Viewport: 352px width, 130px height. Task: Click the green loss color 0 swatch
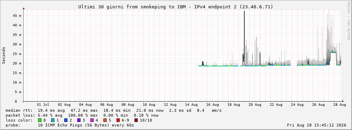pyautogui.click(x=40, y=121)
